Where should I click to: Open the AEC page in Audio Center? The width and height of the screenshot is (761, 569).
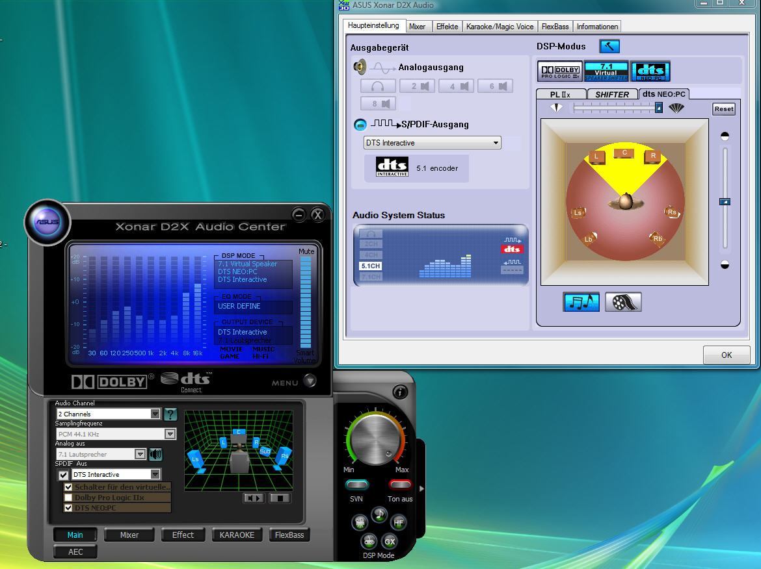(x=75, y=551)
